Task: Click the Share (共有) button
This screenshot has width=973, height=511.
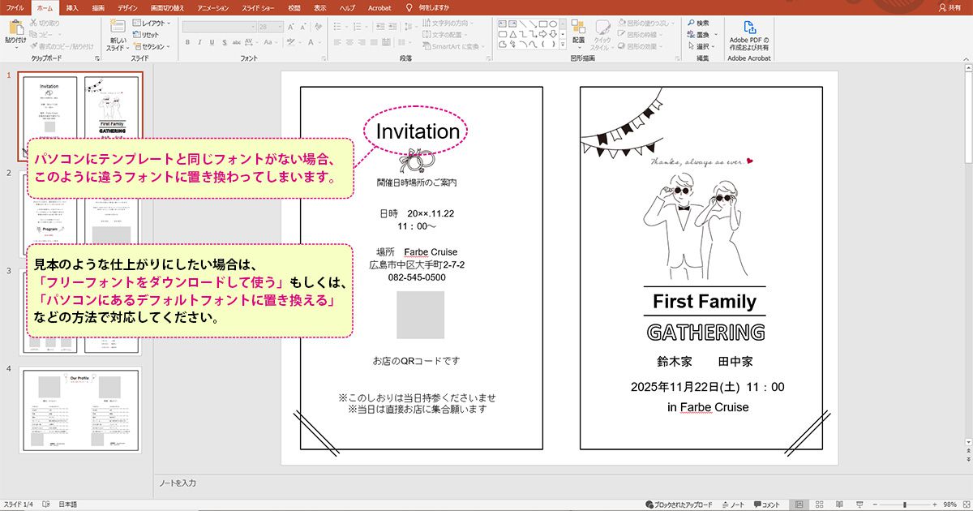Action: (948, 7)
